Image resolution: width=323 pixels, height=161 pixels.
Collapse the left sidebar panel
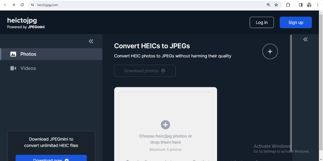pos(91,41)
